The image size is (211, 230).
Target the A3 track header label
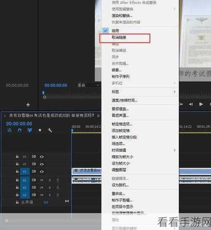click(x=24, y=195)
